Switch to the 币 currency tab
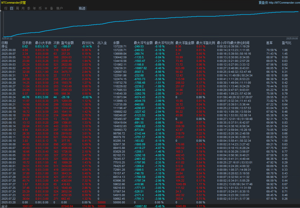300x208 pixels. coord(40,8)
